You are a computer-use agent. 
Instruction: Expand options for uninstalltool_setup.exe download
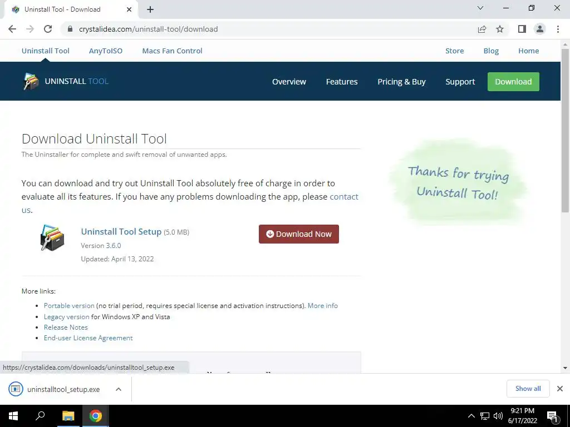coord(119,389)
